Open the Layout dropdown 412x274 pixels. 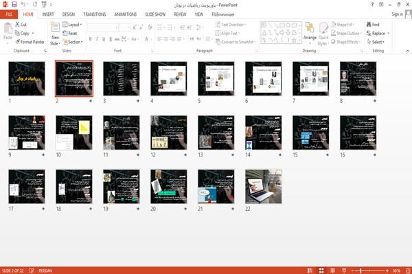pos(72,25)
